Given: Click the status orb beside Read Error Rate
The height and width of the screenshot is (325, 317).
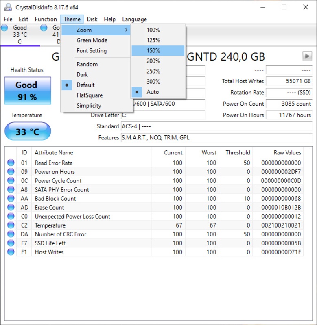Looking at the screenshot, I should 11,162.
